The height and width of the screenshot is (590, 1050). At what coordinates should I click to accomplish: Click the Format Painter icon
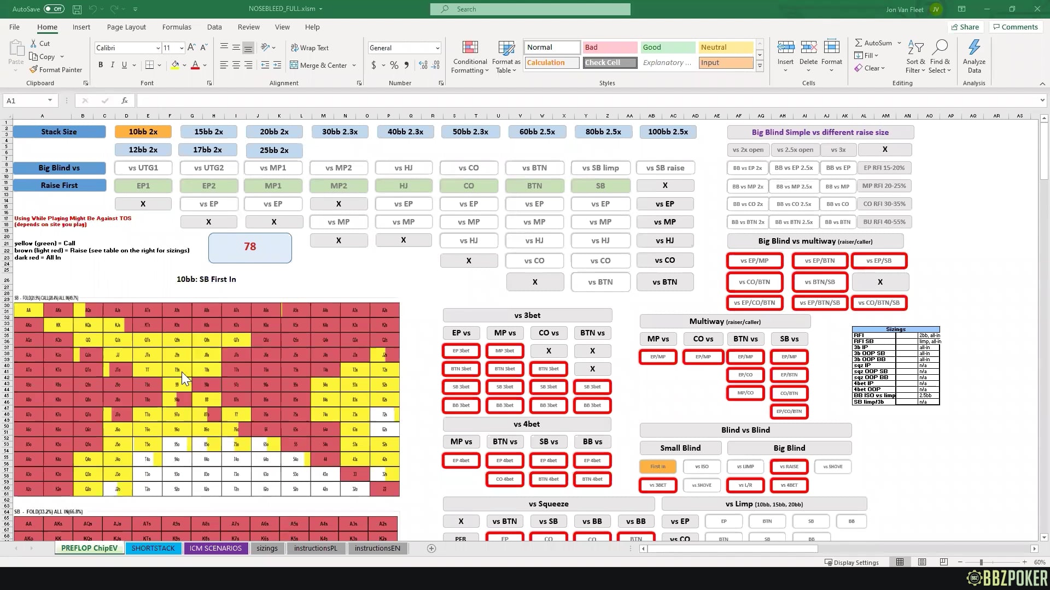point(34,70)
